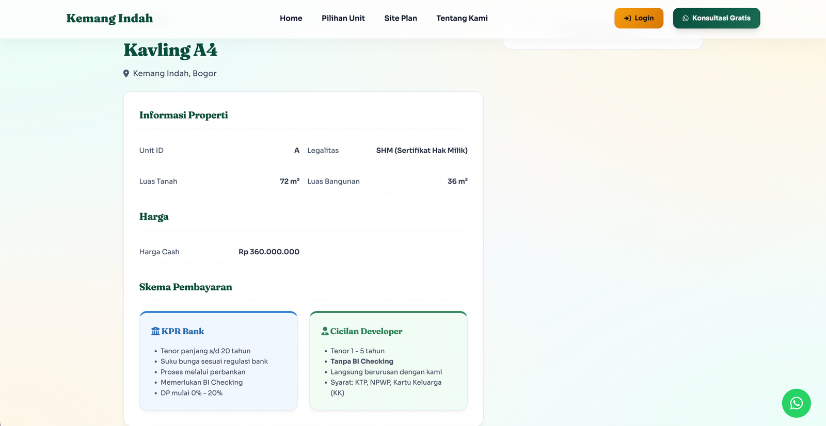Click Memerlukan BI Checking bullet
Screen dimensions: 826x426
tap(201, 382)
